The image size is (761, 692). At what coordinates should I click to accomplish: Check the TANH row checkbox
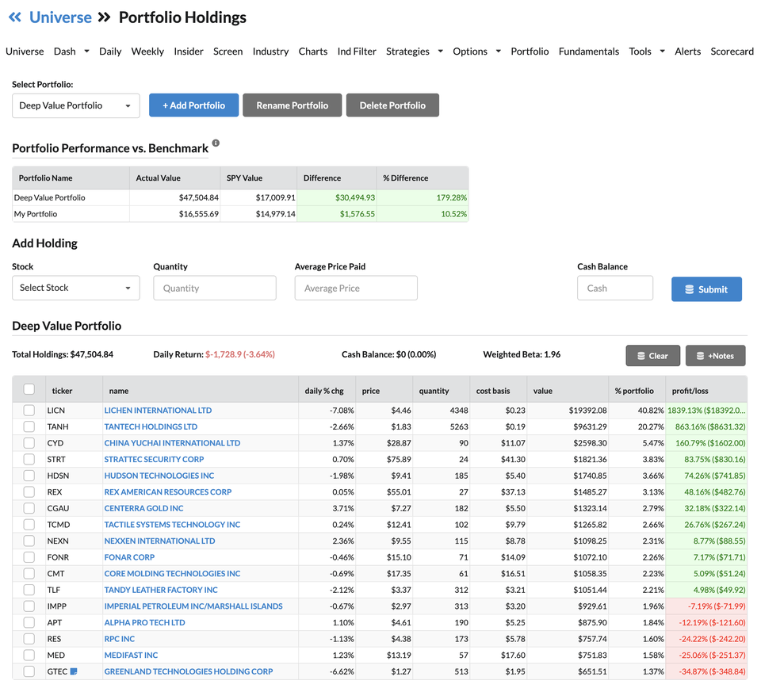[x=29, y=426]
